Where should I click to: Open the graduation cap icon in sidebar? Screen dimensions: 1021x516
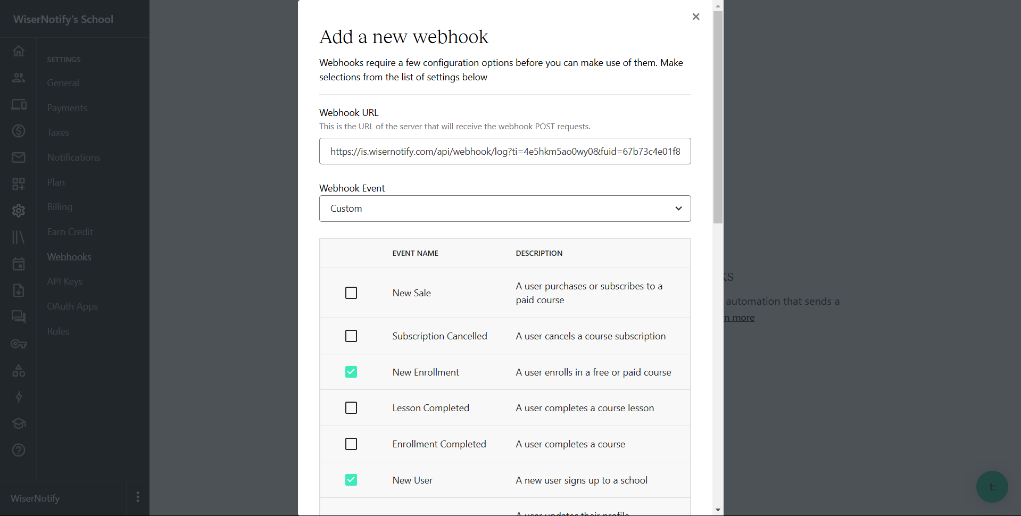19,423
